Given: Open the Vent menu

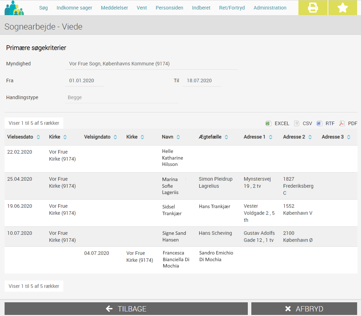Looking at the screenshot, I should tap(142, 8).
